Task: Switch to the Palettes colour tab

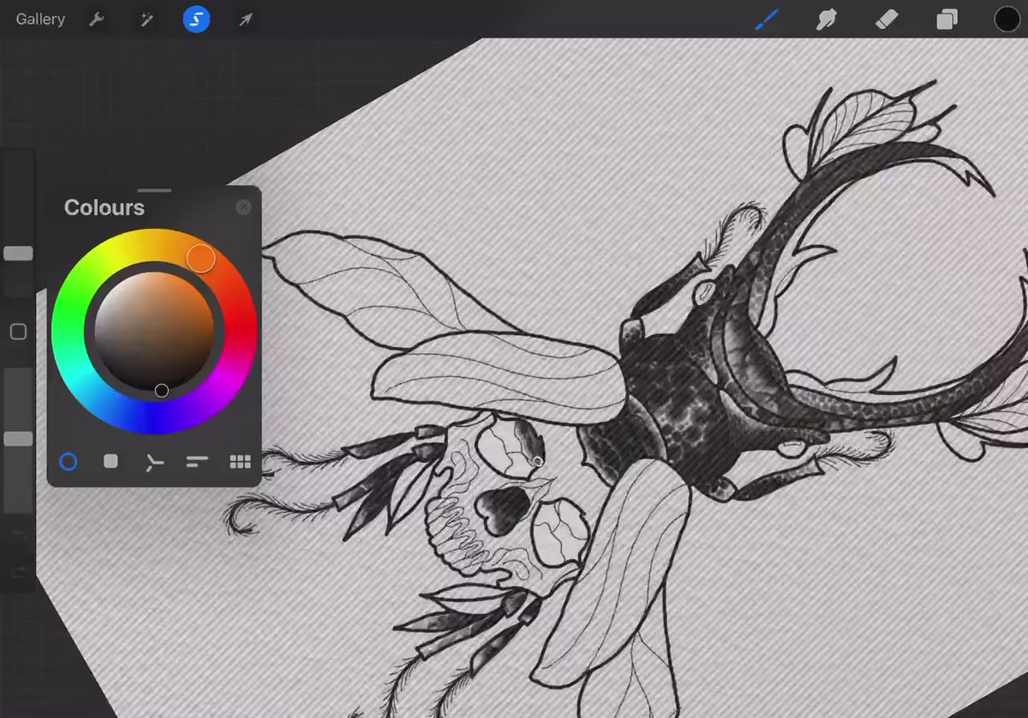Action: [x=240, y=462]
